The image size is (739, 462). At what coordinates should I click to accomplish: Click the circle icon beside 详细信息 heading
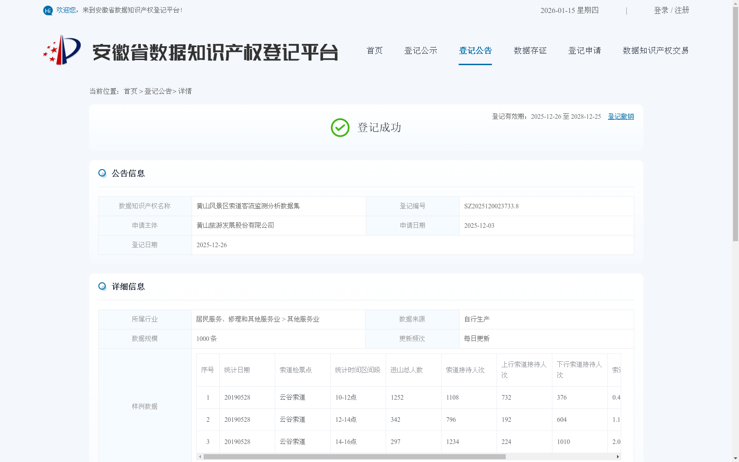(x=102, y=286)
